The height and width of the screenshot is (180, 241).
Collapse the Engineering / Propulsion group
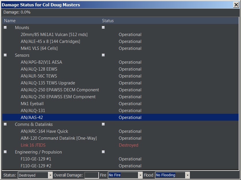coord(5,152)
